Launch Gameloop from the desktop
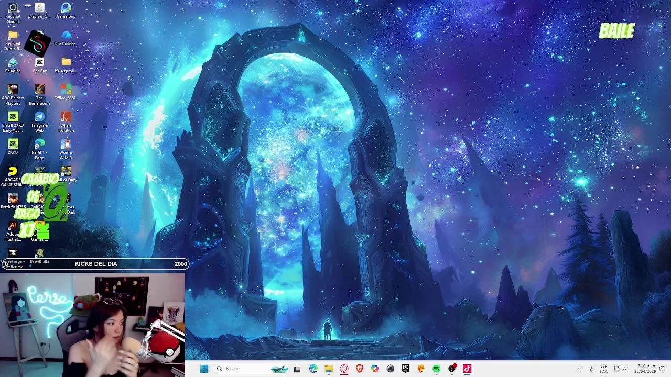The image size is (671, 377). (x=66, y=10)
